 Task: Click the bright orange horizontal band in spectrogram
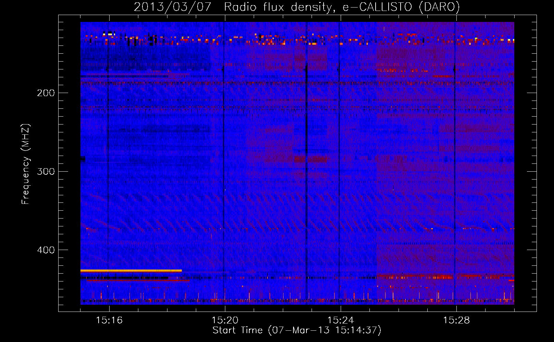pos(131,271)
